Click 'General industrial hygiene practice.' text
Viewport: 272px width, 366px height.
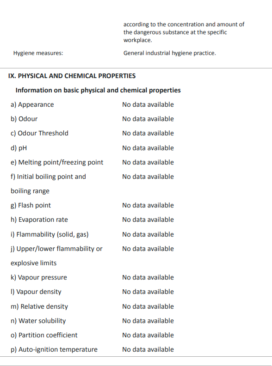[170, 53]
